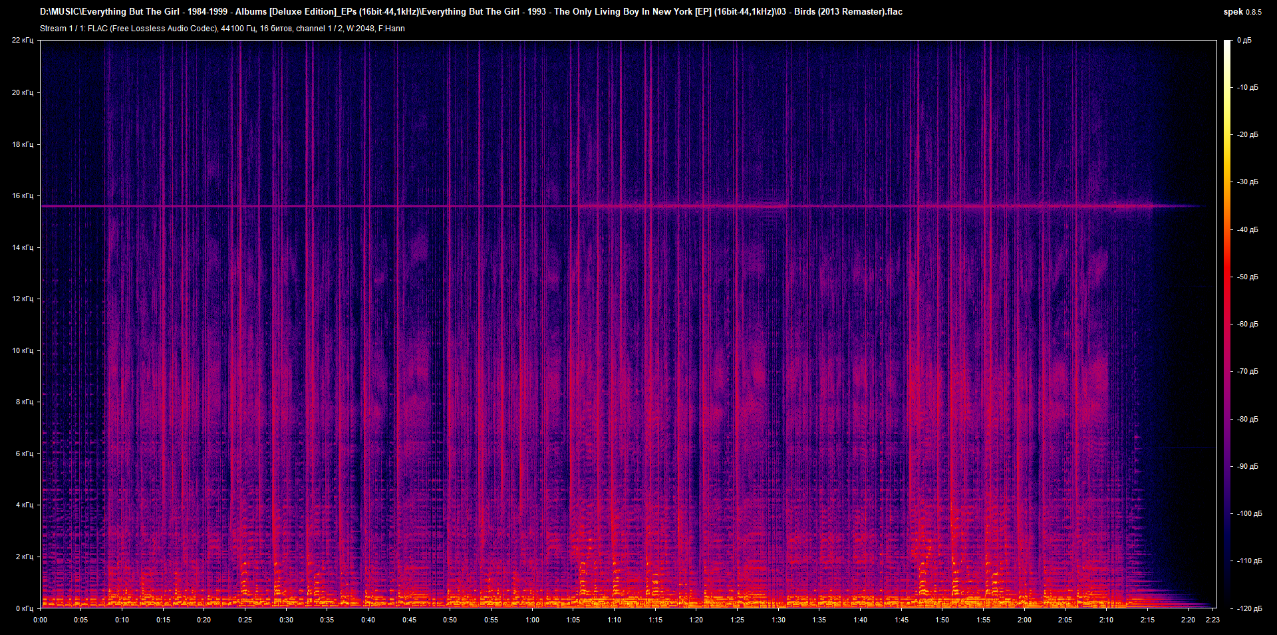
Task: Click the '0:50' time axis label
Action: [450, 620]
